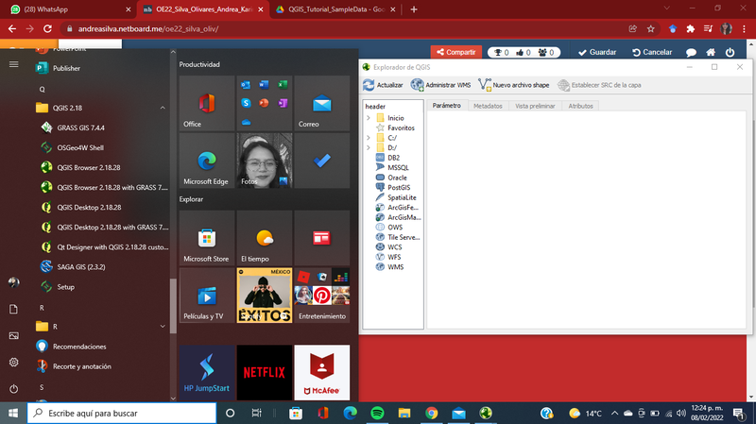Click the Windows search input field

(122, 413)
